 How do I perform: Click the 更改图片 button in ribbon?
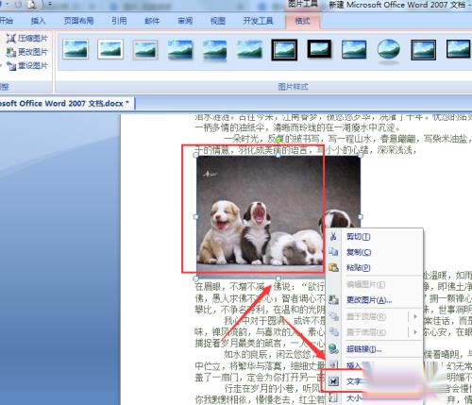click(27, 52)
